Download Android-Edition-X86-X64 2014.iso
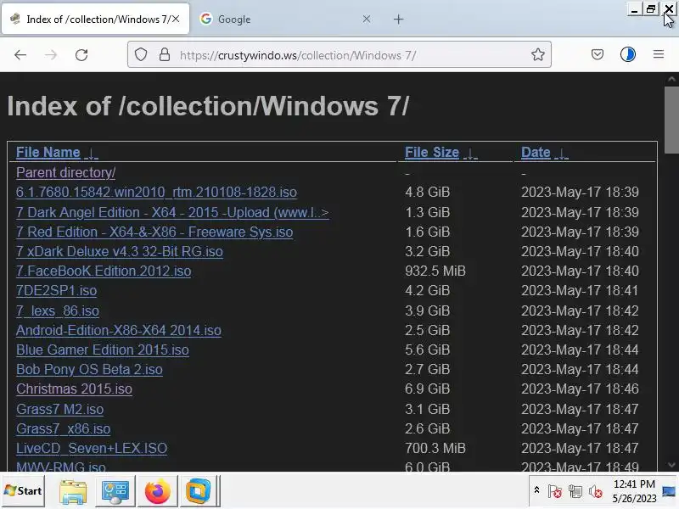679x509 pixels. [x=119, y=330]
